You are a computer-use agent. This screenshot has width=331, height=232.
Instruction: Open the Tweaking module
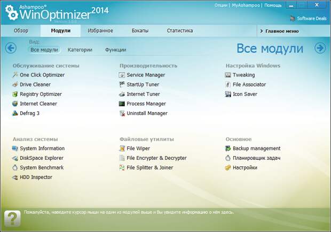point(243,75)
